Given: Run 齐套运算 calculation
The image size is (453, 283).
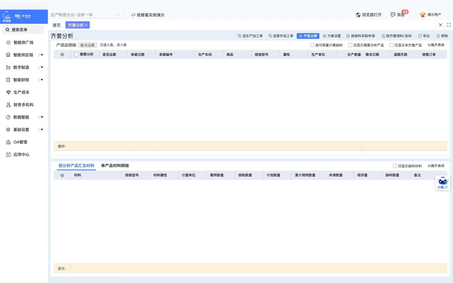Looking at the screenshot, I should tap(308, 36).
